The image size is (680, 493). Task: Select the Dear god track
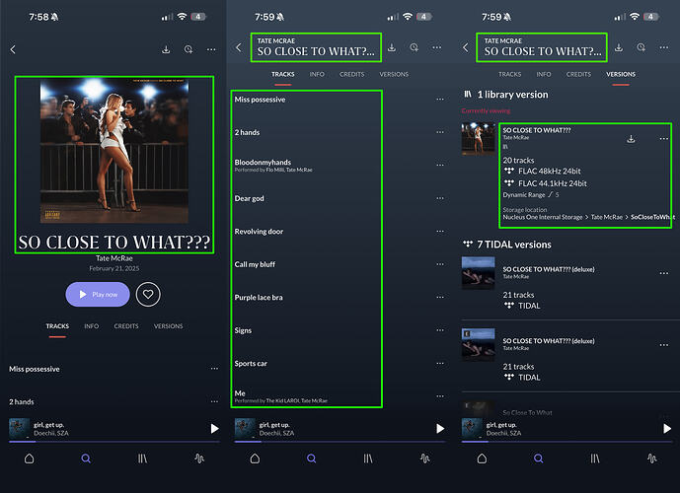pos(250,198)
